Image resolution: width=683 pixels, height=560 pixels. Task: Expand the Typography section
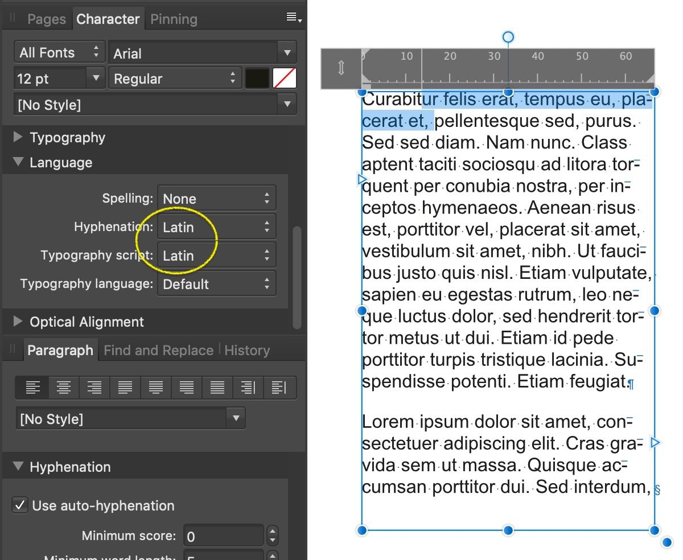pos(18,138)
